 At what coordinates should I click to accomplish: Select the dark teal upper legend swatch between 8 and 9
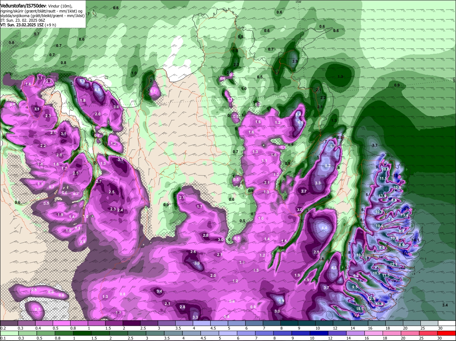click(x=289, y=323)
